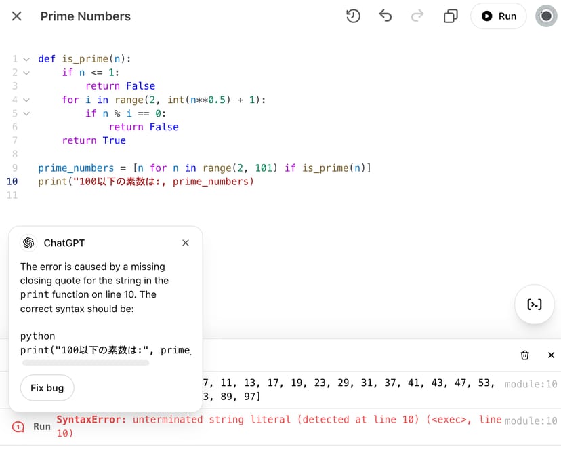
Task: Click the circular record icon top right
Action: [546, 16]
